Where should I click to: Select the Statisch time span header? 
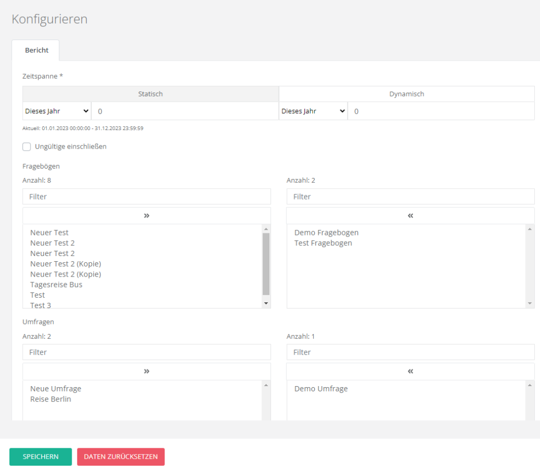pos(150,94)
